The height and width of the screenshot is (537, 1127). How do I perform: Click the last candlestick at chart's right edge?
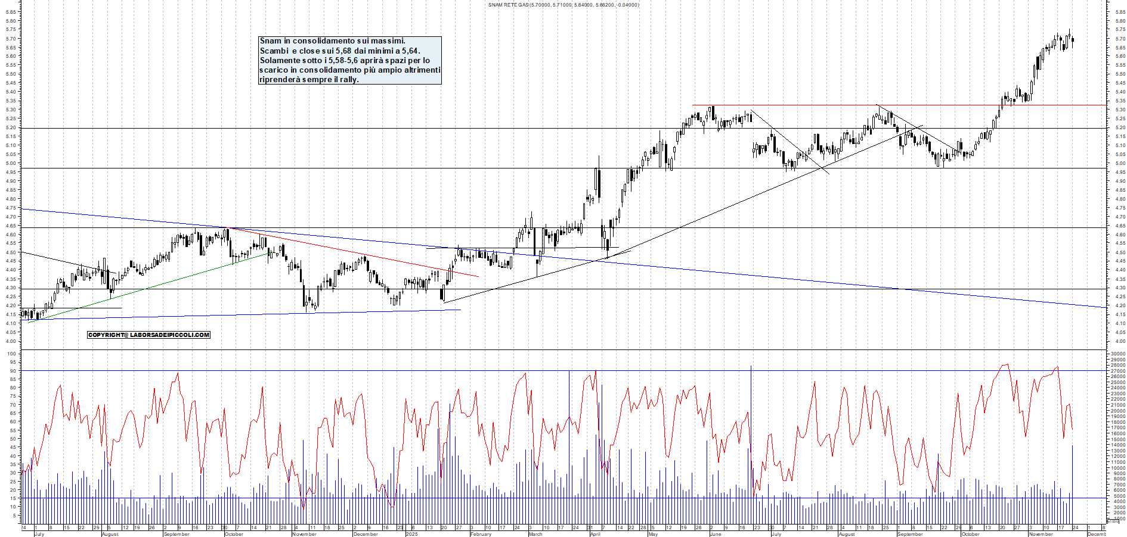coord(1073,40)
